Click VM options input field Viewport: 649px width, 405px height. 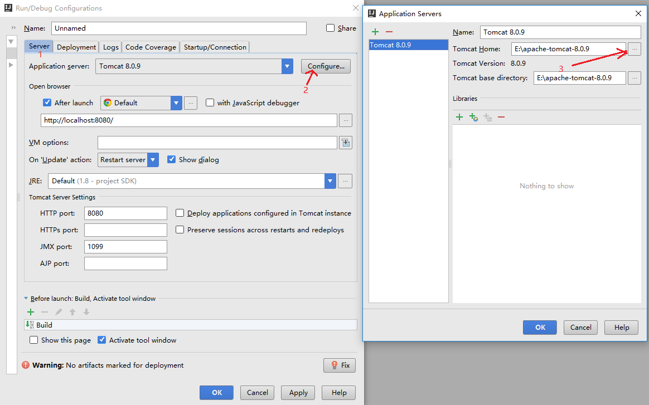[217, 143]
